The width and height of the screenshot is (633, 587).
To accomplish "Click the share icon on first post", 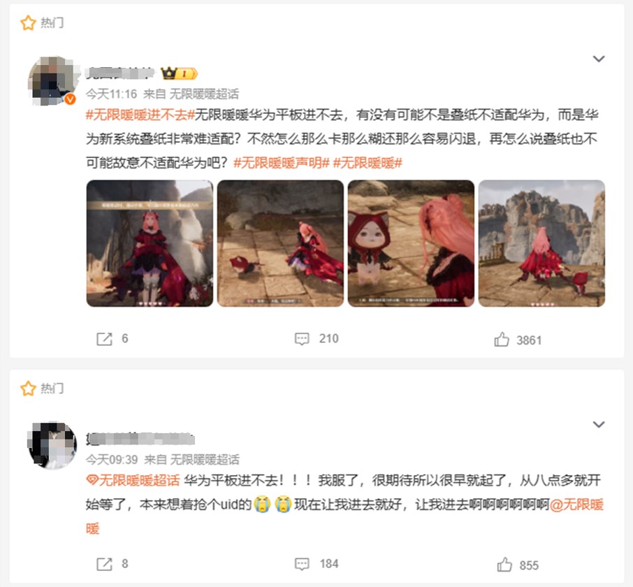I will coord(104,339).
